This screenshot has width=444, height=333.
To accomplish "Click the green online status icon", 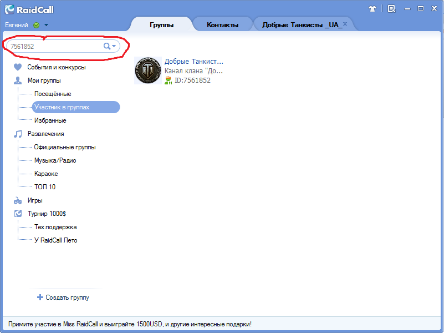I will (36, 25).
